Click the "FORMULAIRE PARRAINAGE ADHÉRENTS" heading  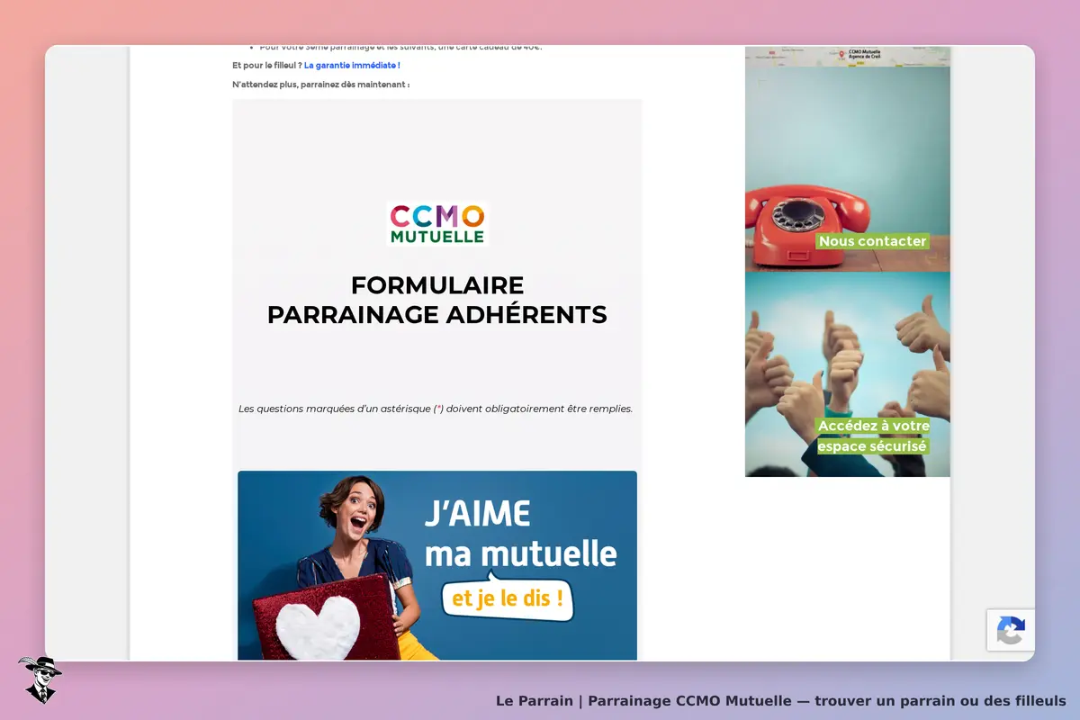click(x=437, y=300)
